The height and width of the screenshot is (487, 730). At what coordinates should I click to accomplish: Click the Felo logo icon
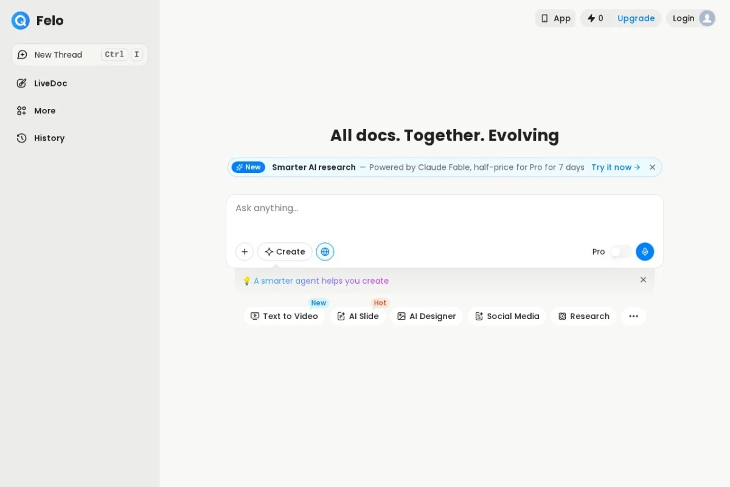[20, 21]
